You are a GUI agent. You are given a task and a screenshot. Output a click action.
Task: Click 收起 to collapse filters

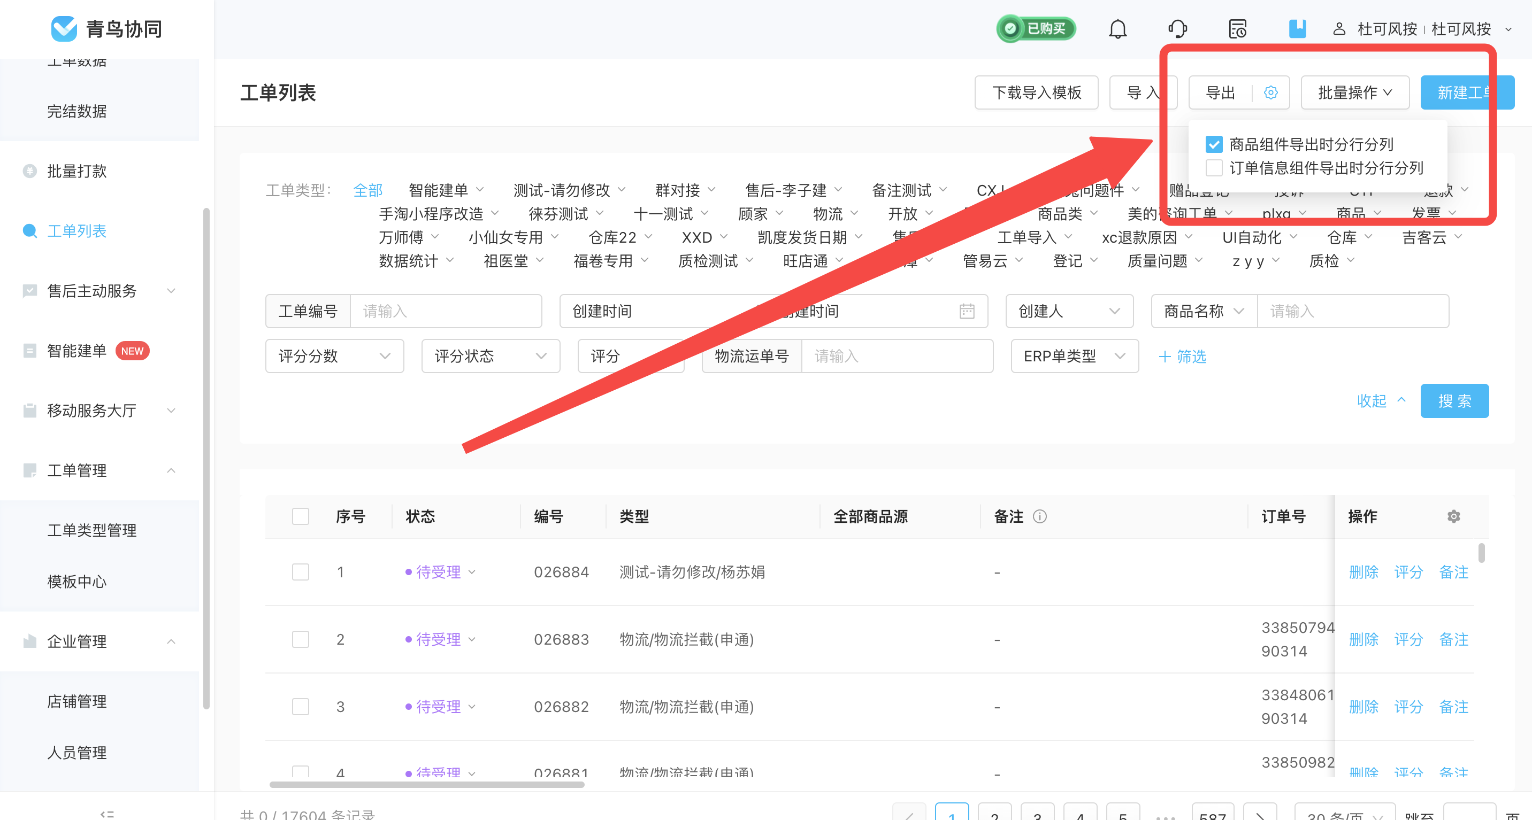(x=1381, y=401)
